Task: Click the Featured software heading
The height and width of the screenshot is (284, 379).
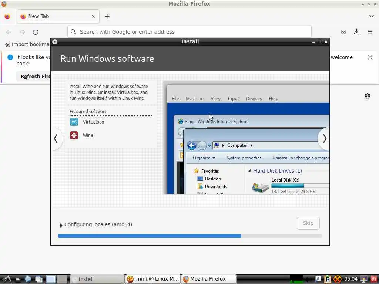Action: [88, 112]
